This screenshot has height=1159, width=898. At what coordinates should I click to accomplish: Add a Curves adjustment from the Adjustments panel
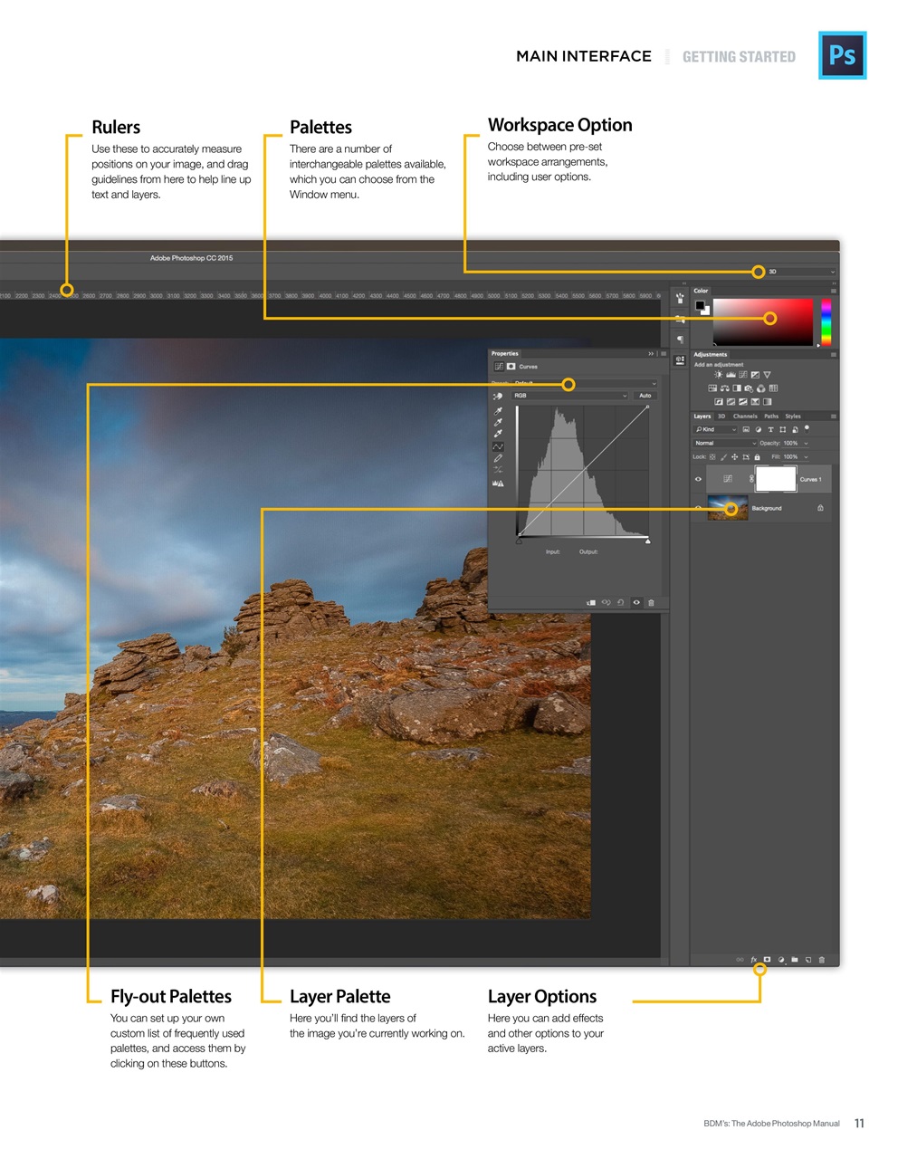(742, 375)
